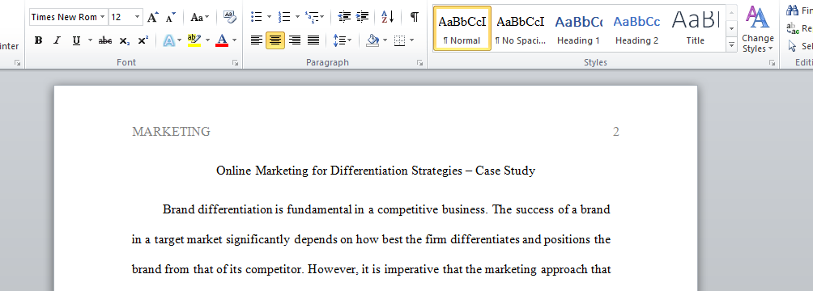
Task: Open the font size dropdown
Action: 138,17
